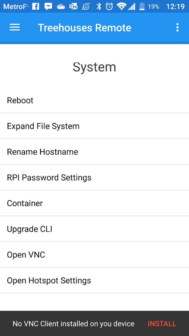189x336 pixels.
Task: Select Expand File System option
Action: pos(95,126)
